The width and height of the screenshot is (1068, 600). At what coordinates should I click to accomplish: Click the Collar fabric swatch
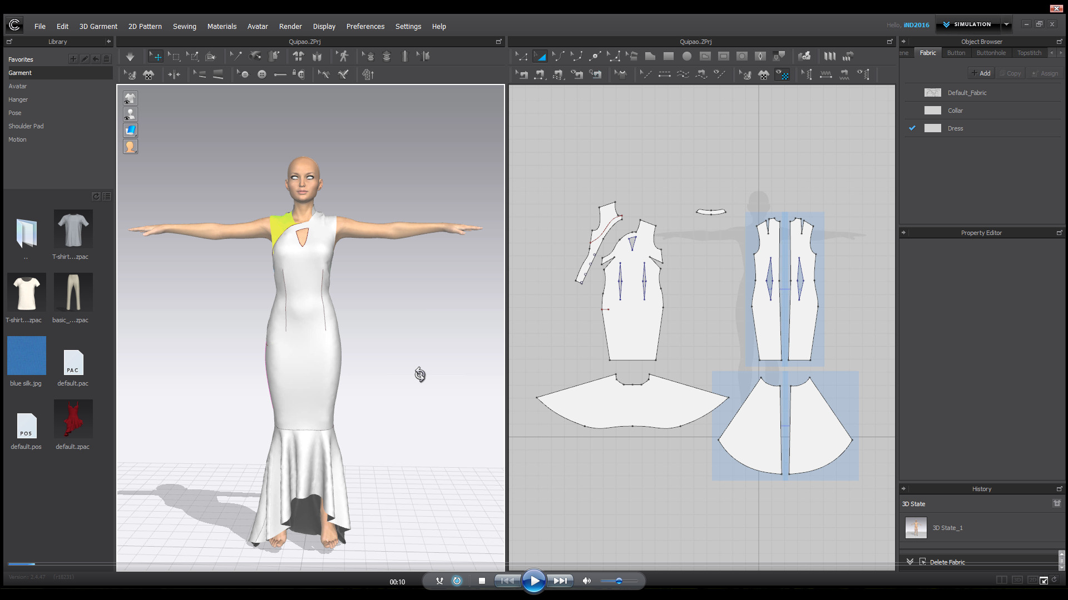(932, 111)
